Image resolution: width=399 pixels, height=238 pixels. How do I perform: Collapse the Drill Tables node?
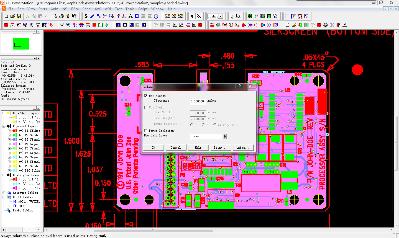pos(4,197)
